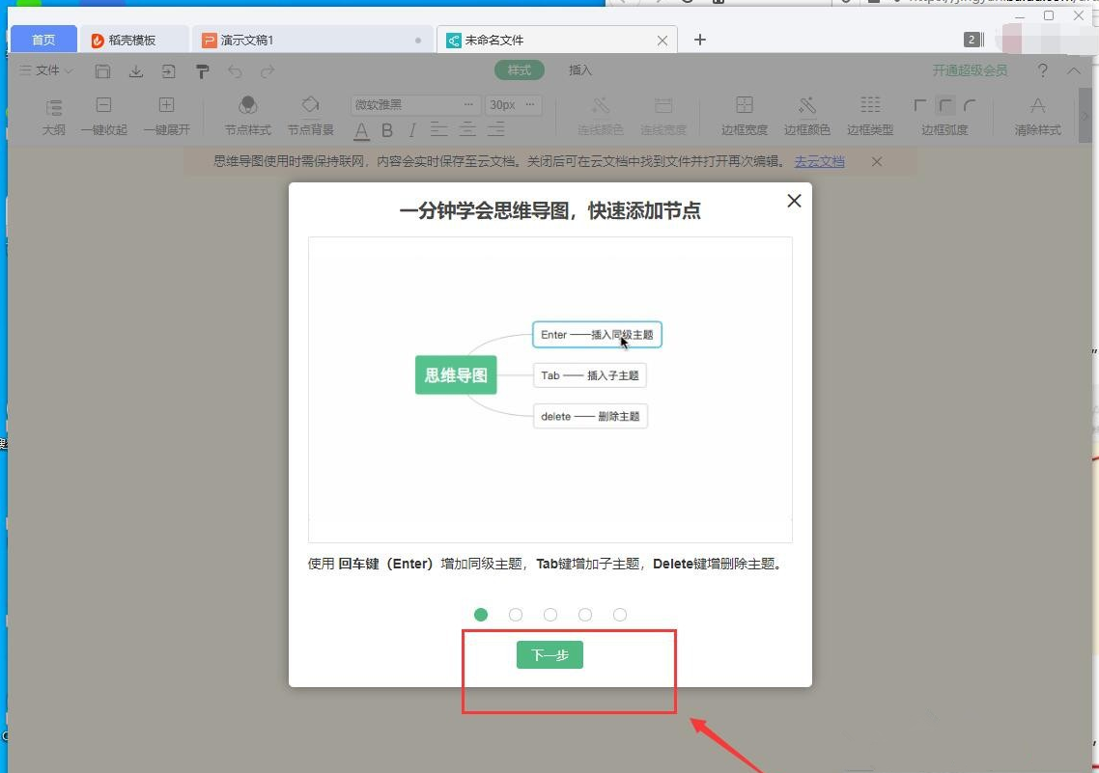
Task: Select the fourth tutorial page dot
Action: (585, 615)
